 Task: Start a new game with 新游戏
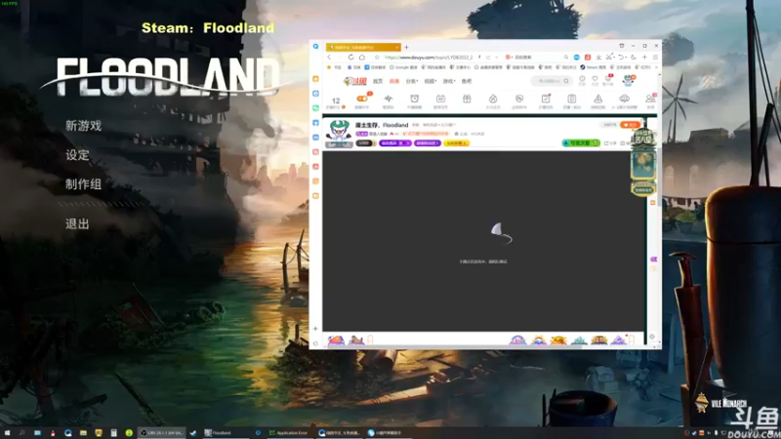coord(83,126)
